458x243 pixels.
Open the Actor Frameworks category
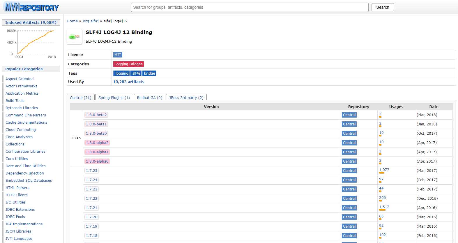[x=22, y=86]
